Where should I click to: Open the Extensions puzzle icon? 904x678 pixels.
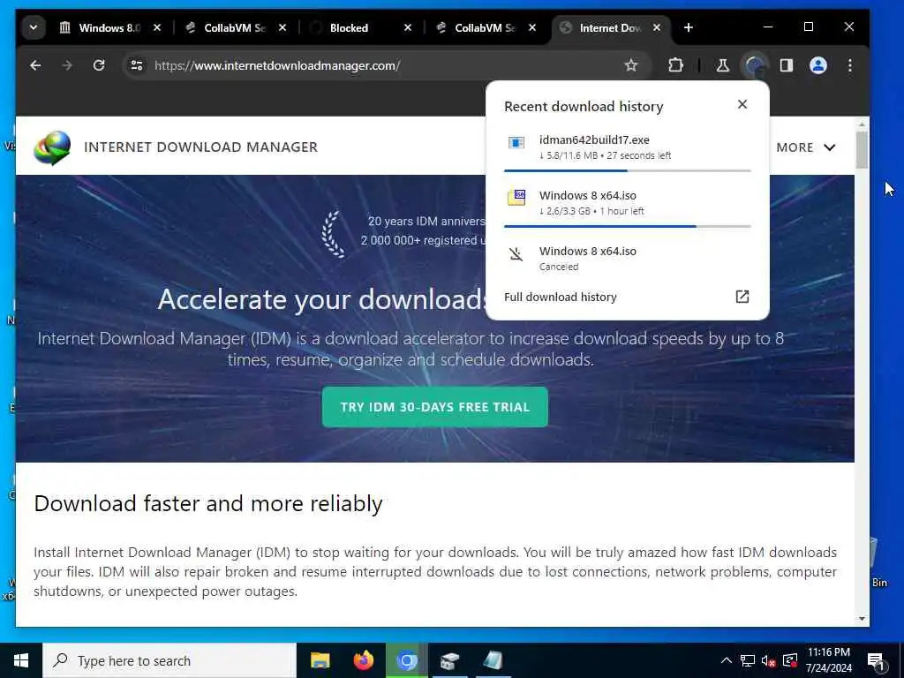point(675,65)
